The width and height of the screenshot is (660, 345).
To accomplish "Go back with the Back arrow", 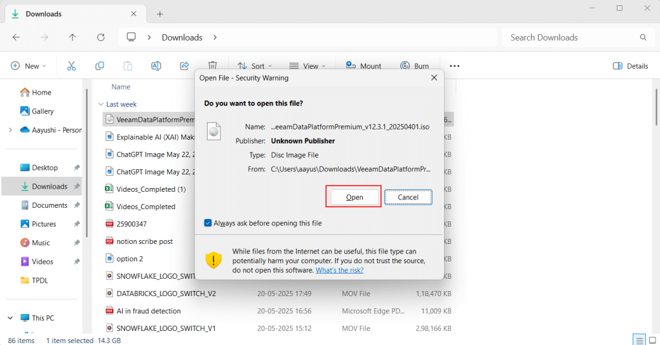I will click(x=16, y=37).
